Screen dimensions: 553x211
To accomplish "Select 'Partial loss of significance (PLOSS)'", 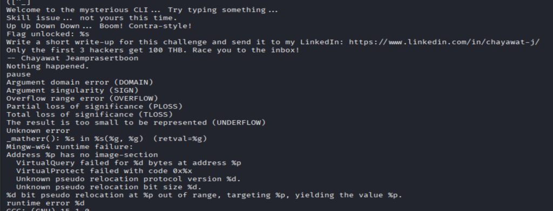I will click(x=94, y=107).
